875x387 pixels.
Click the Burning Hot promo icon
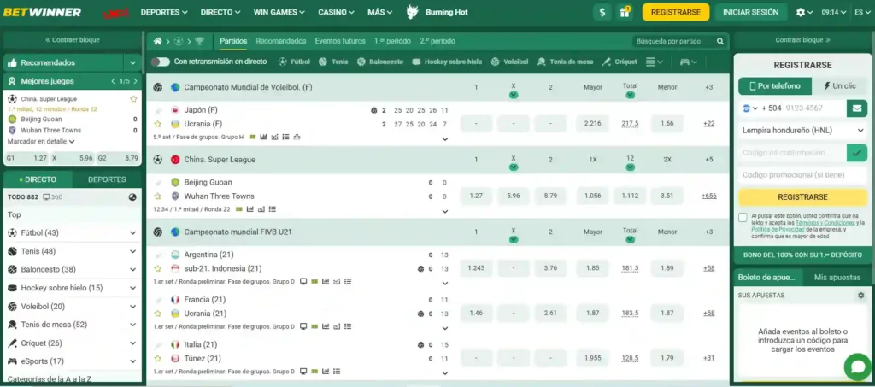point(413,12)
